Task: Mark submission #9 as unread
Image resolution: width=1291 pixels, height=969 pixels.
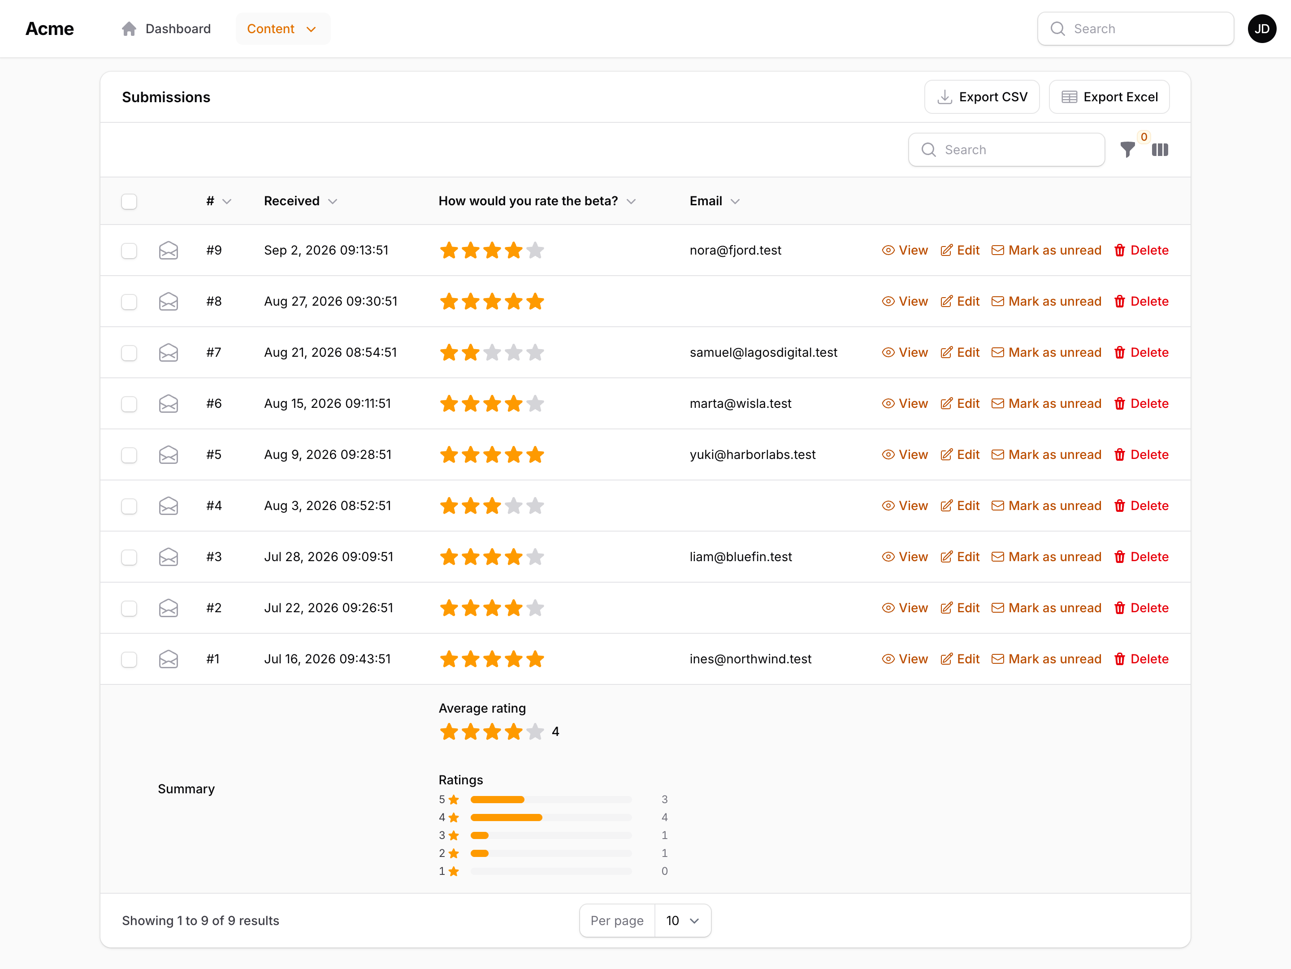Action: 1046,250
